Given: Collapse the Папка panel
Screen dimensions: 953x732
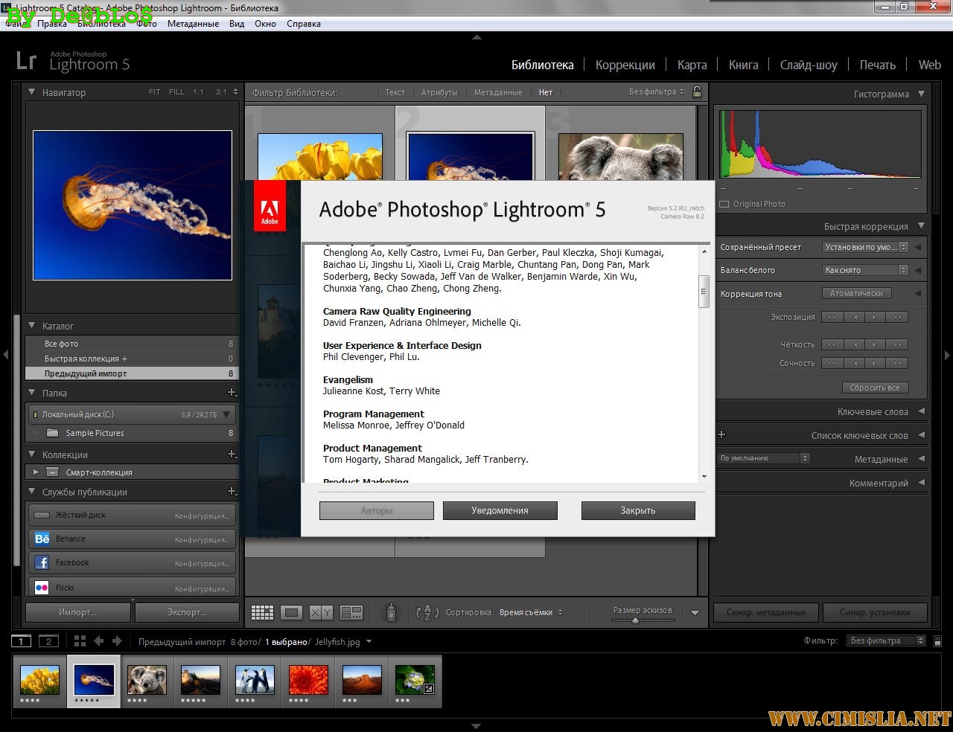Looking at the screenshot, I should click(x=32, y=393).
